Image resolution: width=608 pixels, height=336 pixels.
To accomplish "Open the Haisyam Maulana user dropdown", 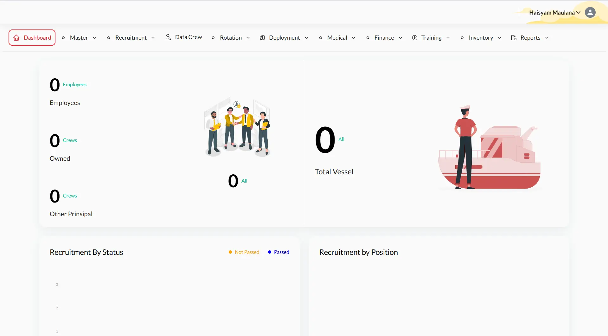I will (554, 13).
